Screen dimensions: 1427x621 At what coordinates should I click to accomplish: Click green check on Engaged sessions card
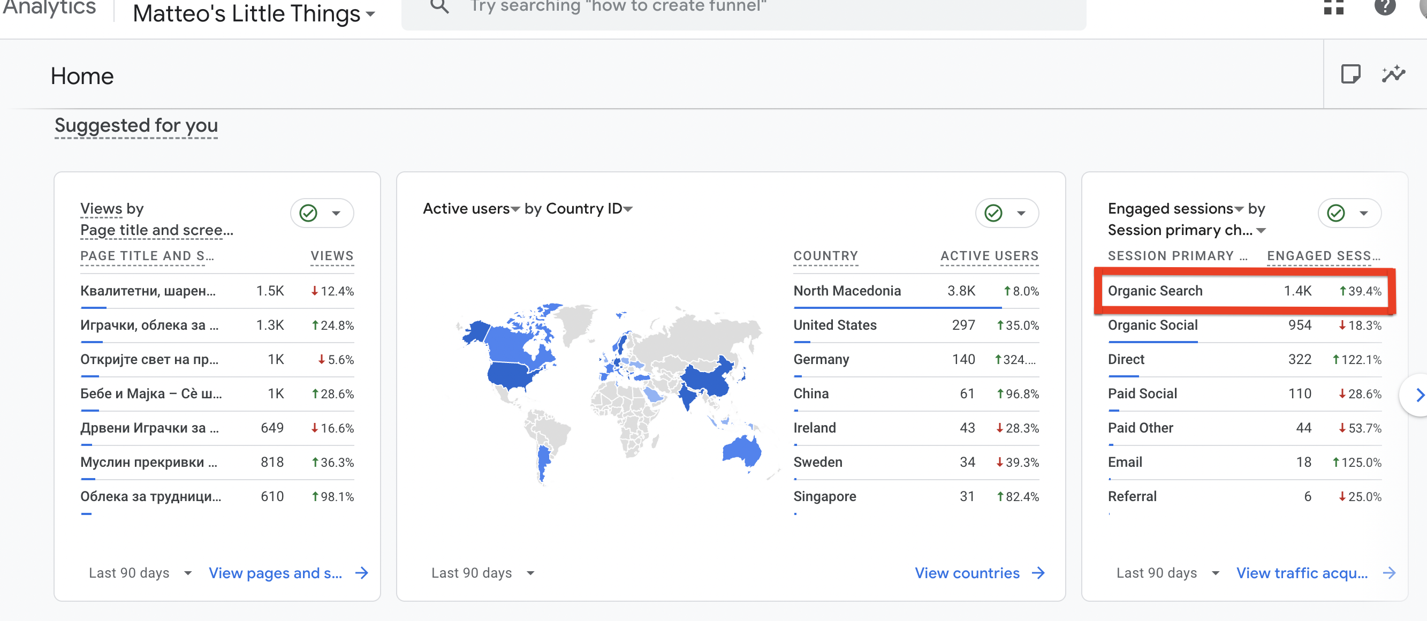(1335, 213)
